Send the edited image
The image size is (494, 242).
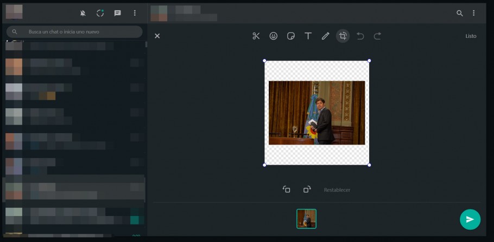pos(470,219)
